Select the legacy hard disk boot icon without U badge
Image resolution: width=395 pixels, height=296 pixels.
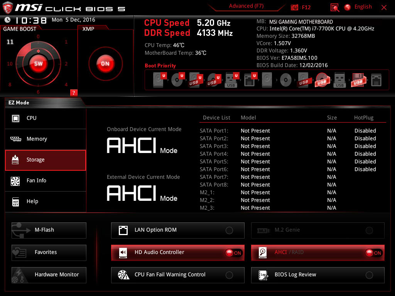[267, 80]
